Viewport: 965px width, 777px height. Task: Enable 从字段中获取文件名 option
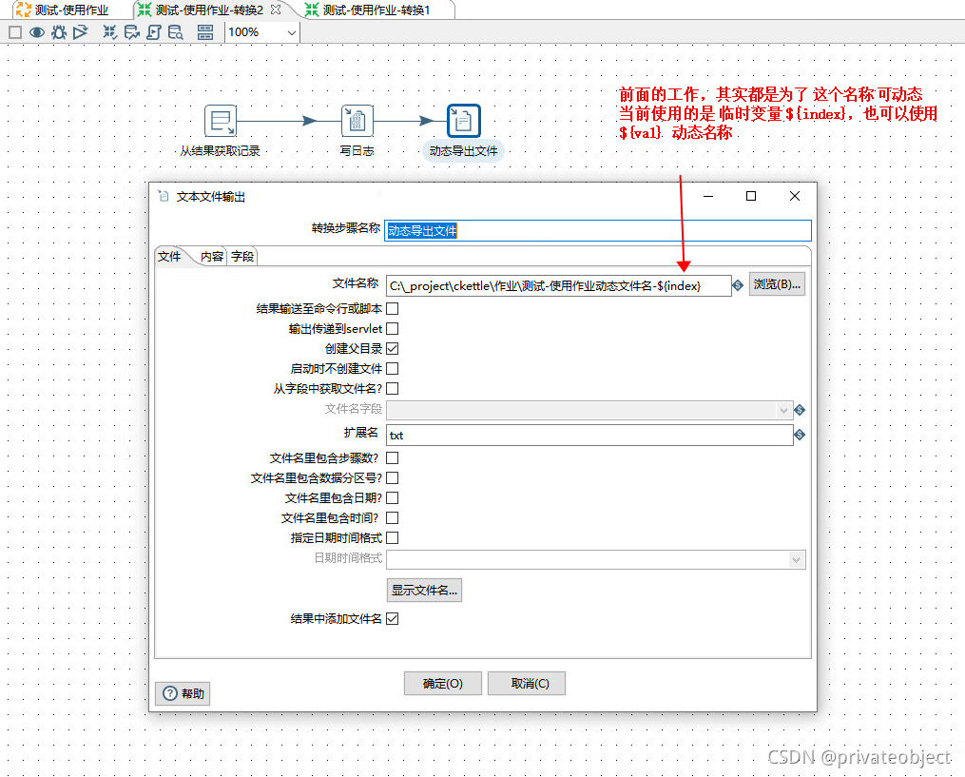coord(394,388)
